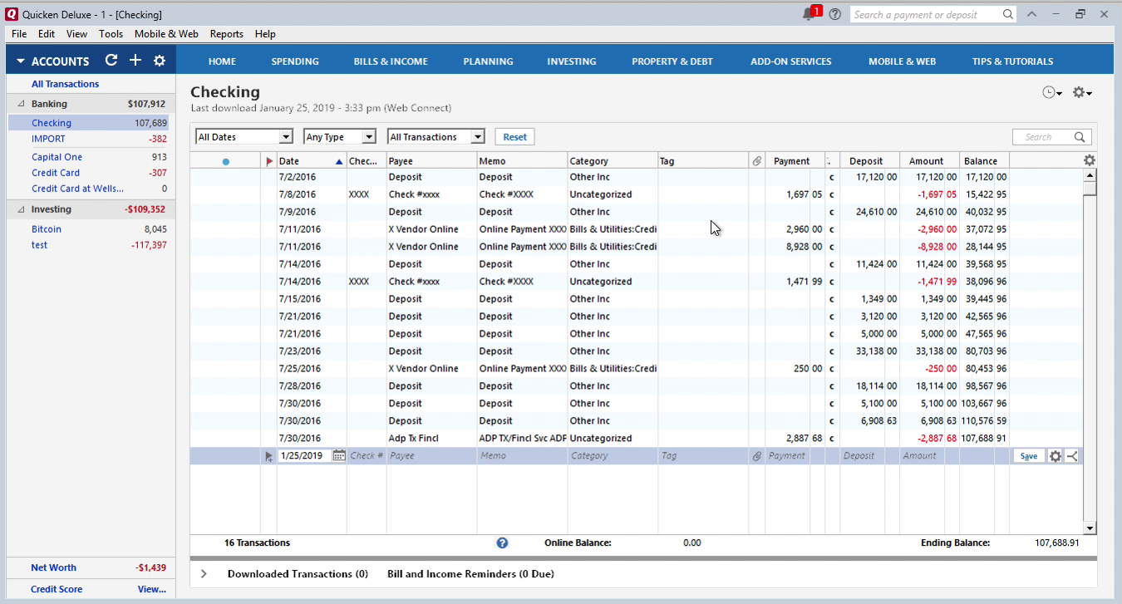This screenshot has width=1122, height=604.
Task: Open the All Transactions link in sidebar
Action: pyautogui.click(x=66, y=84)
